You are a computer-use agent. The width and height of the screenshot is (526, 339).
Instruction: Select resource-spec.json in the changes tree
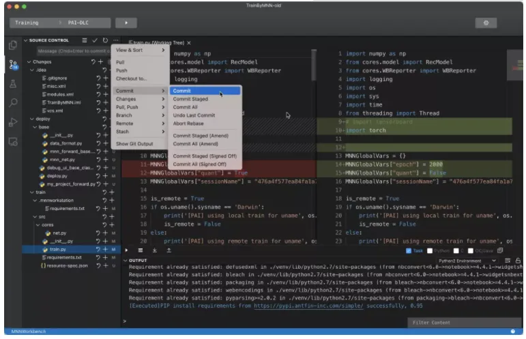[x=67, y=265]
